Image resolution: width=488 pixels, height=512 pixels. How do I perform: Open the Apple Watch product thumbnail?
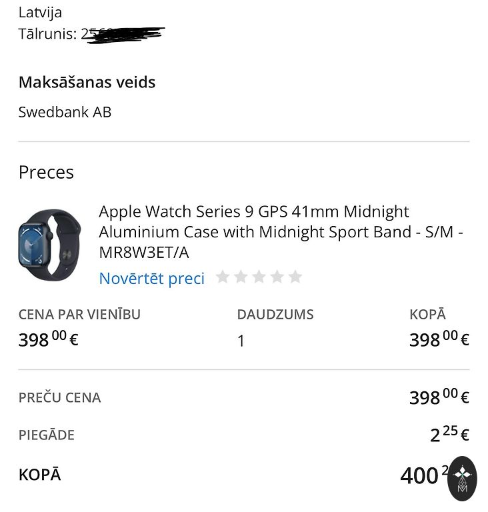[49, 239]
